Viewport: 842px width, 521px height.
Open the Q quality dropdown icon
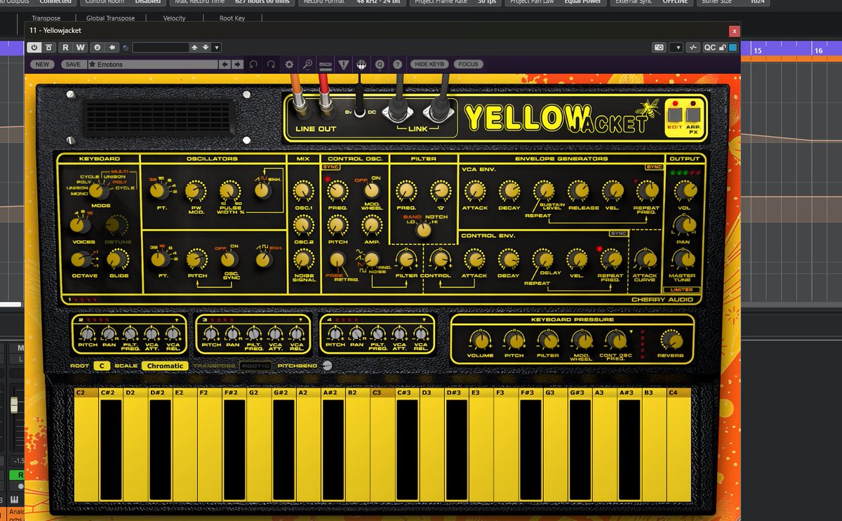click(x=380, y=64)
